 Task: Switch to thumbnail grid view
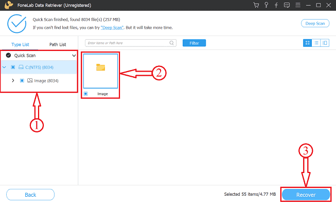pyautogui.click(x=307, y=43)
